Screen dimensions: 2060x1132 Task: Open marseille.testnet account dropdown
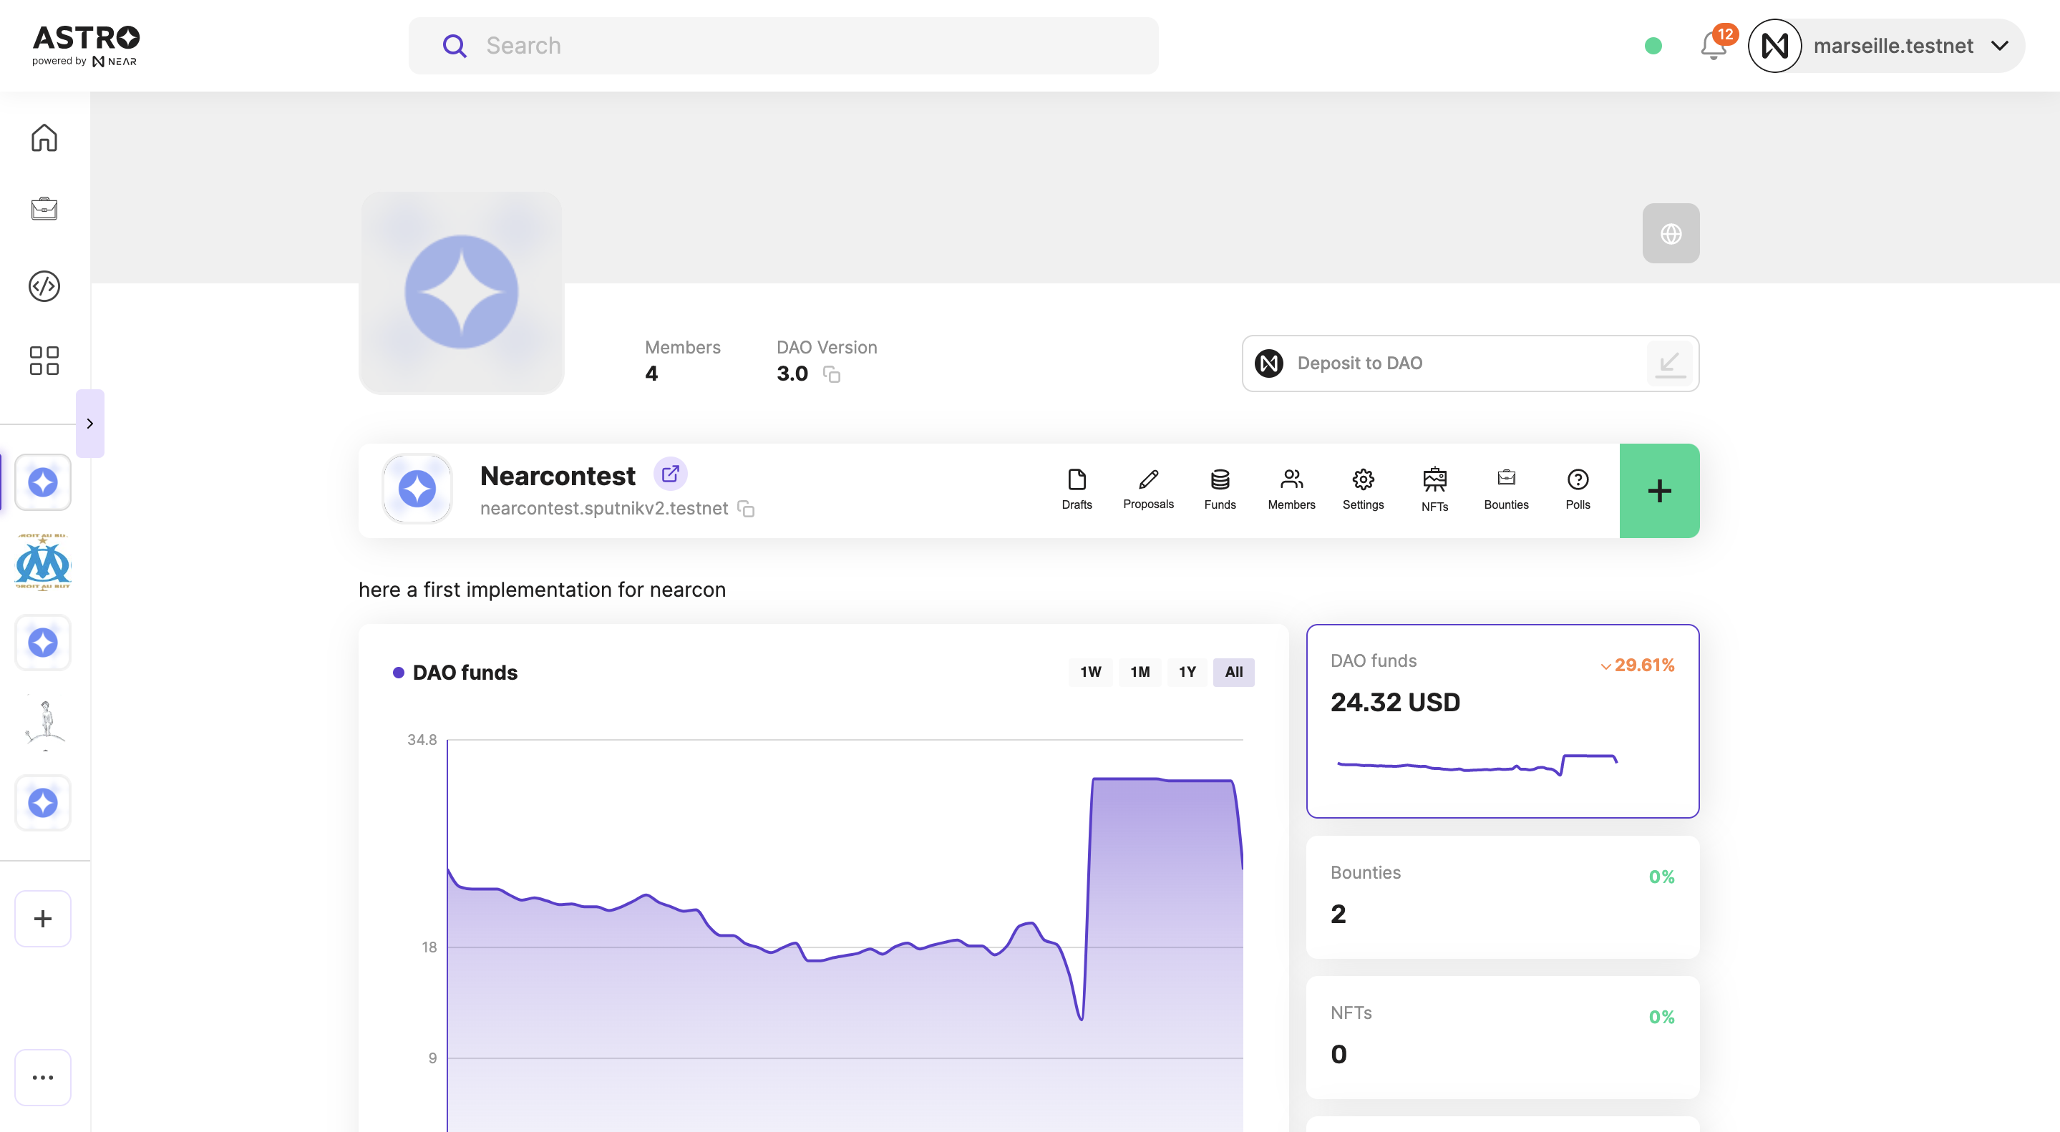tap(2000, 46)
